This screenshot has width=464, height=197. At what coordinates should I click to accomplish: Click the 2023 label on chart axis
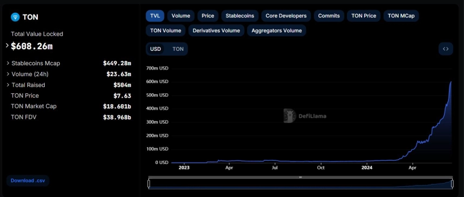[x=184, y=168]
